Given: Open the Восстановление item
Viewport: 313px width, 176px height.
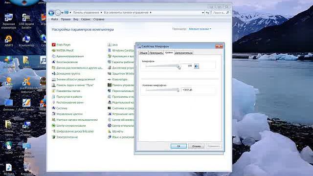Looking at the screenshot, I should 65,62.
